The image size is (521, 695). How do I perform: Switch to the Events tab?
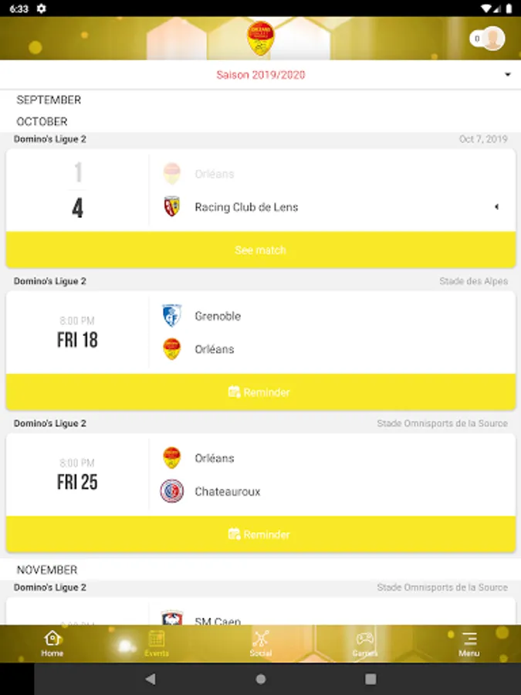[157, 644]
